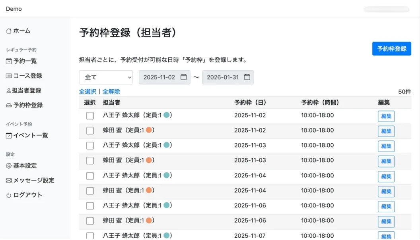Click the orange capacity dot for 蜂田 蜜 2025-11-02
420x240 pixels.
149,130
